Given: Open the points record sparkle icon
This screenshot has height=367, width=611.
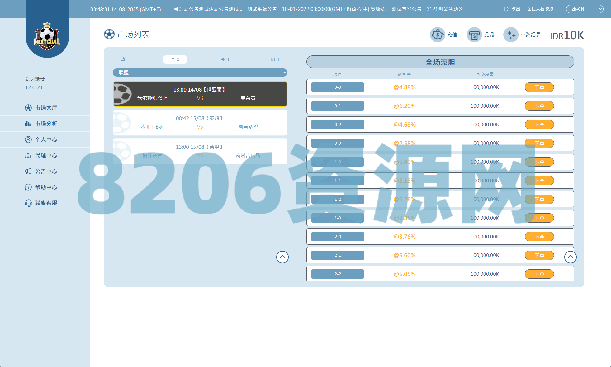Looking at the screenshot, I should click(x=511, y=35).
